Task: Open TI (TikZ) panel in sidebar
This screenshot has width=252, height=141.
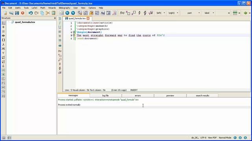Action: [x=4, y=92]
